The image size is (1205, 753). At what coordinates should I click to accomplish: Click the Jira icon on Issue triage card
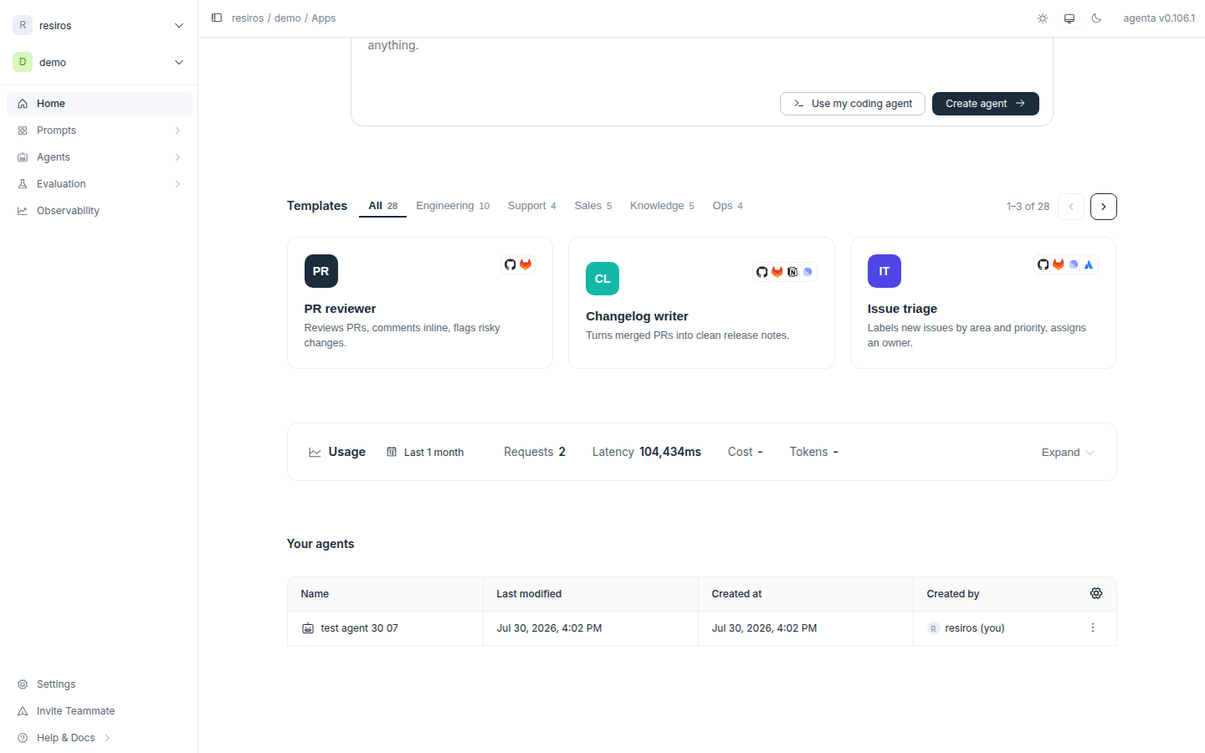[1089, 264]
